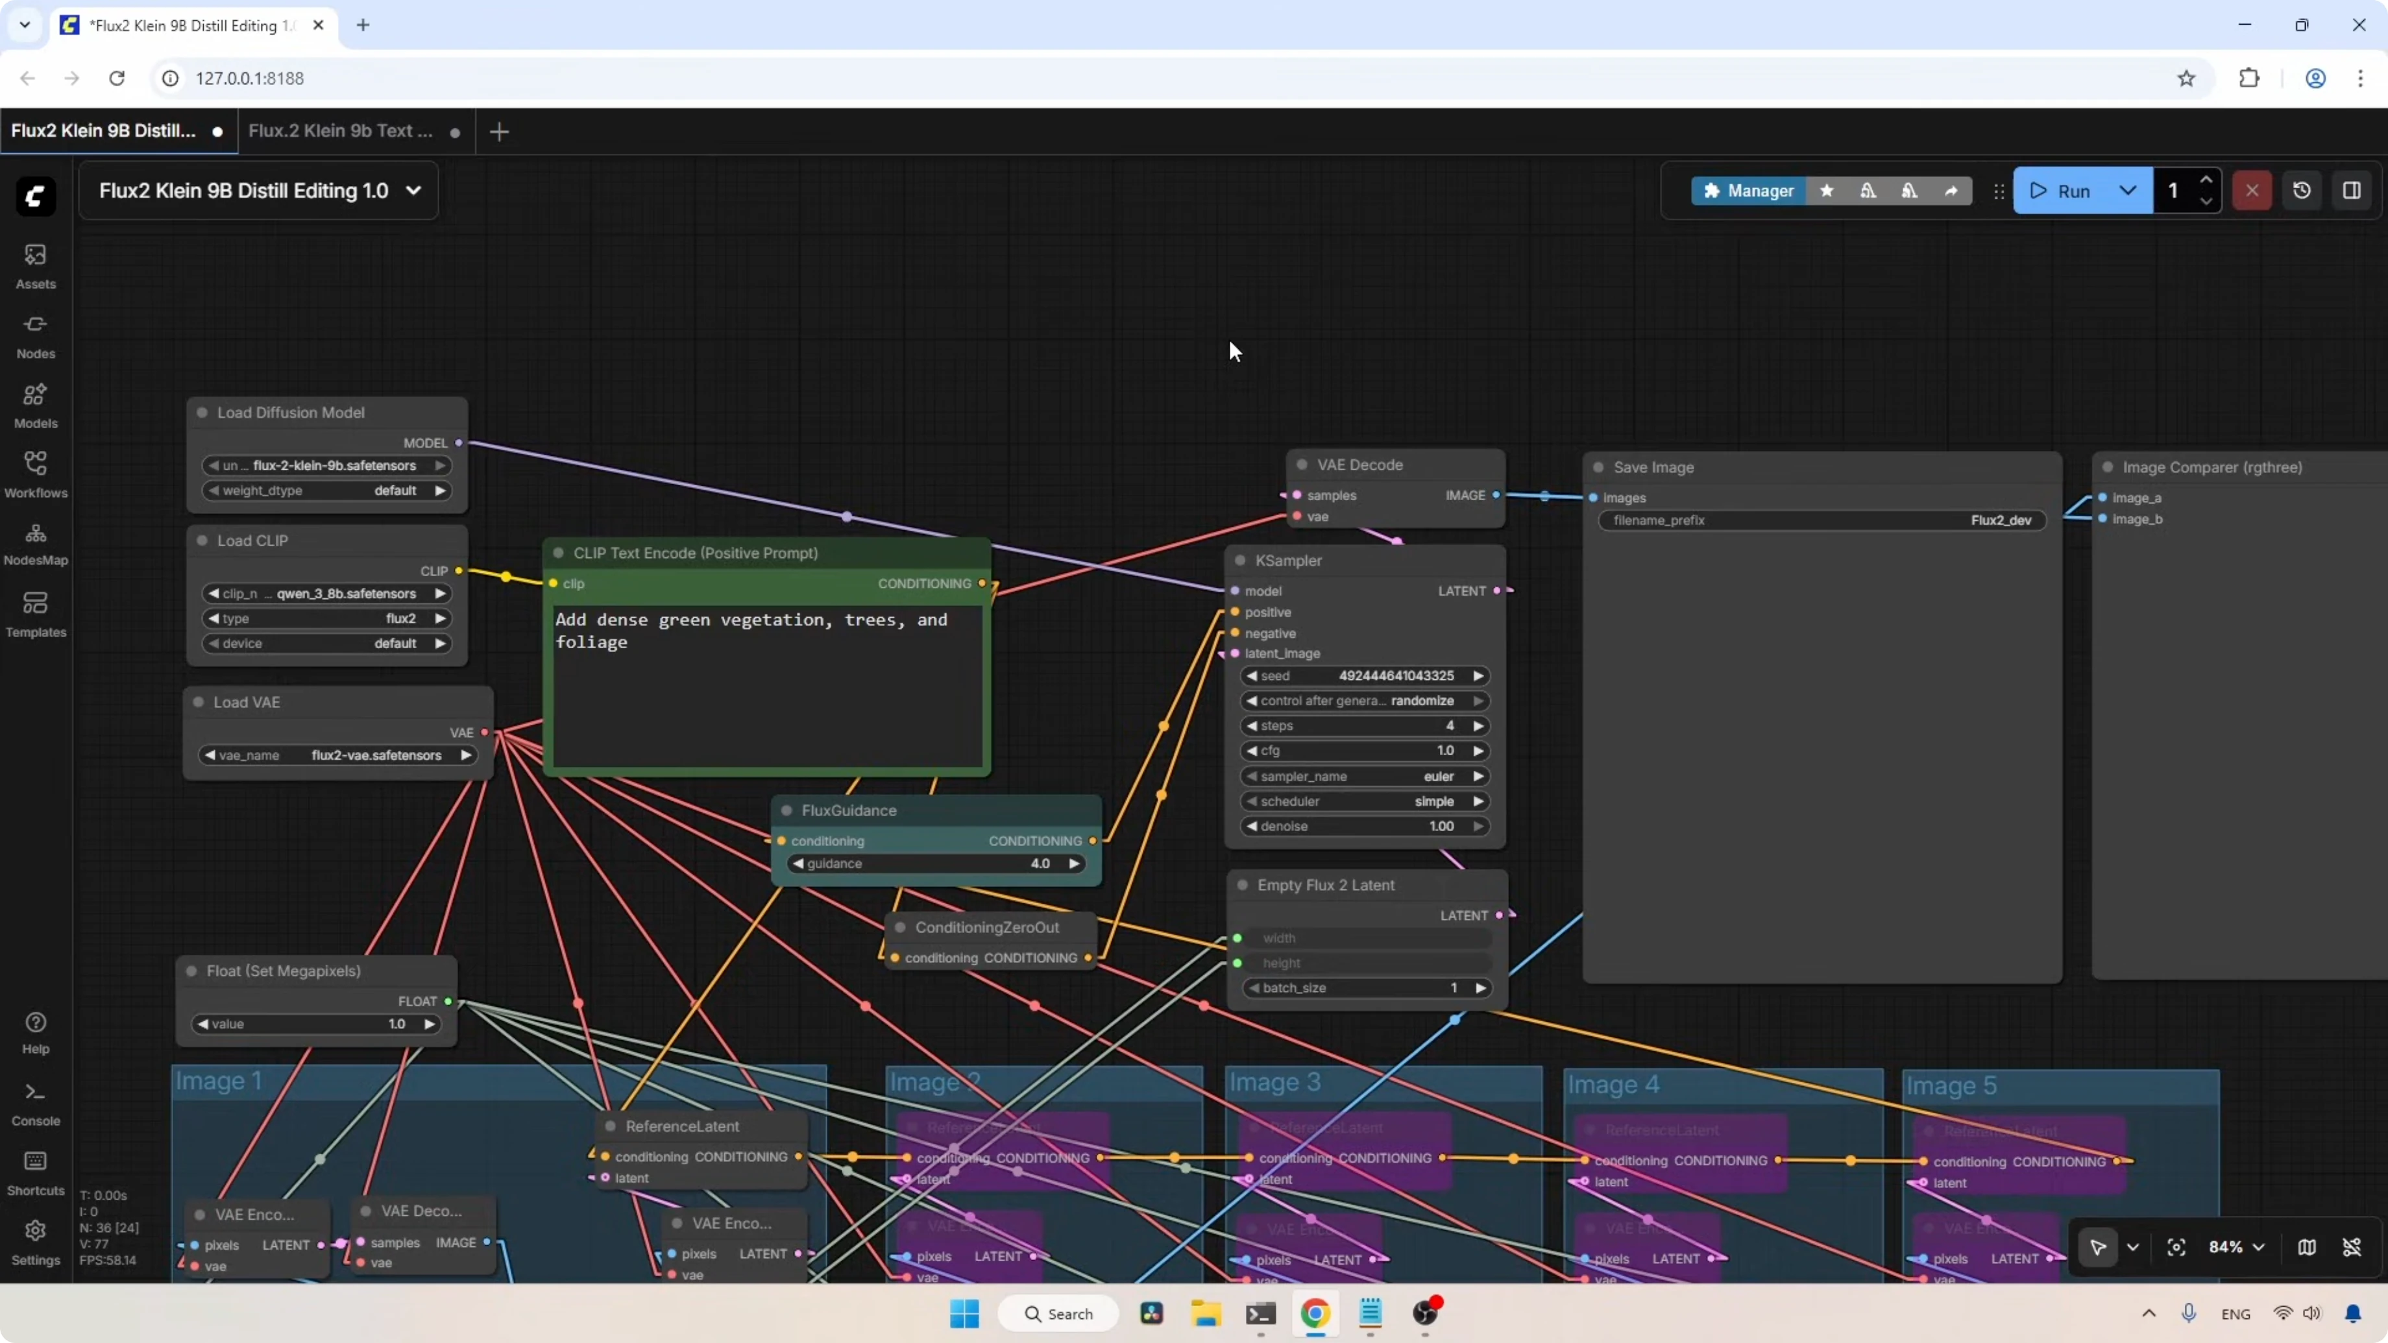Open the 84% zoom level dropdown
Image resolution: width=2388 pixels, height=1343 pixels.
coord(2236,1246)
